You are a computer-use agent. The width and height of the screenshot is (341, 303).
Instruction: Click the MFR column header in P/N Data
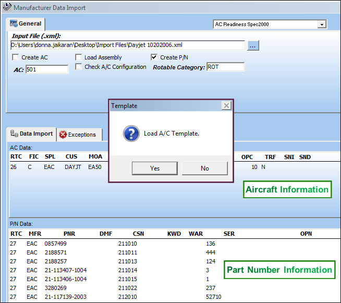[x=35, y=234]
